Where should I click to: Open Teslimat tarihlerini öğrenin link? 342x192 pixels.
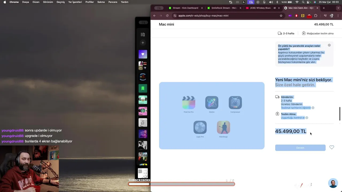pos(296,108)
